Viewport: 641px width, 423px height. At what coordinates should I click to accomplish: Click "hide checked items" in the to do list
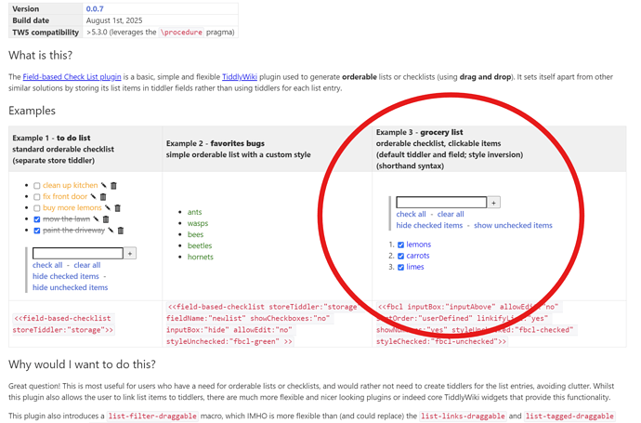point(66,276)
